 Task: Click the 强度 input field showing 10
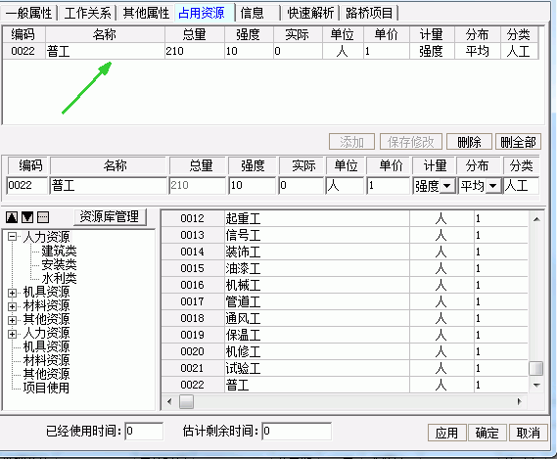(252, 185)
